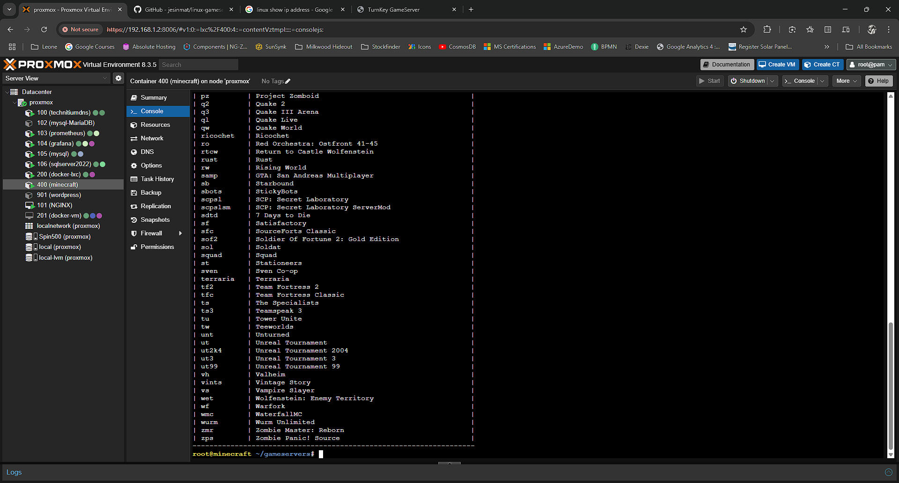Viewport: 899px width, 483px height.
Task: Collapse proxmox node in tree
Action: coord(15,102)
